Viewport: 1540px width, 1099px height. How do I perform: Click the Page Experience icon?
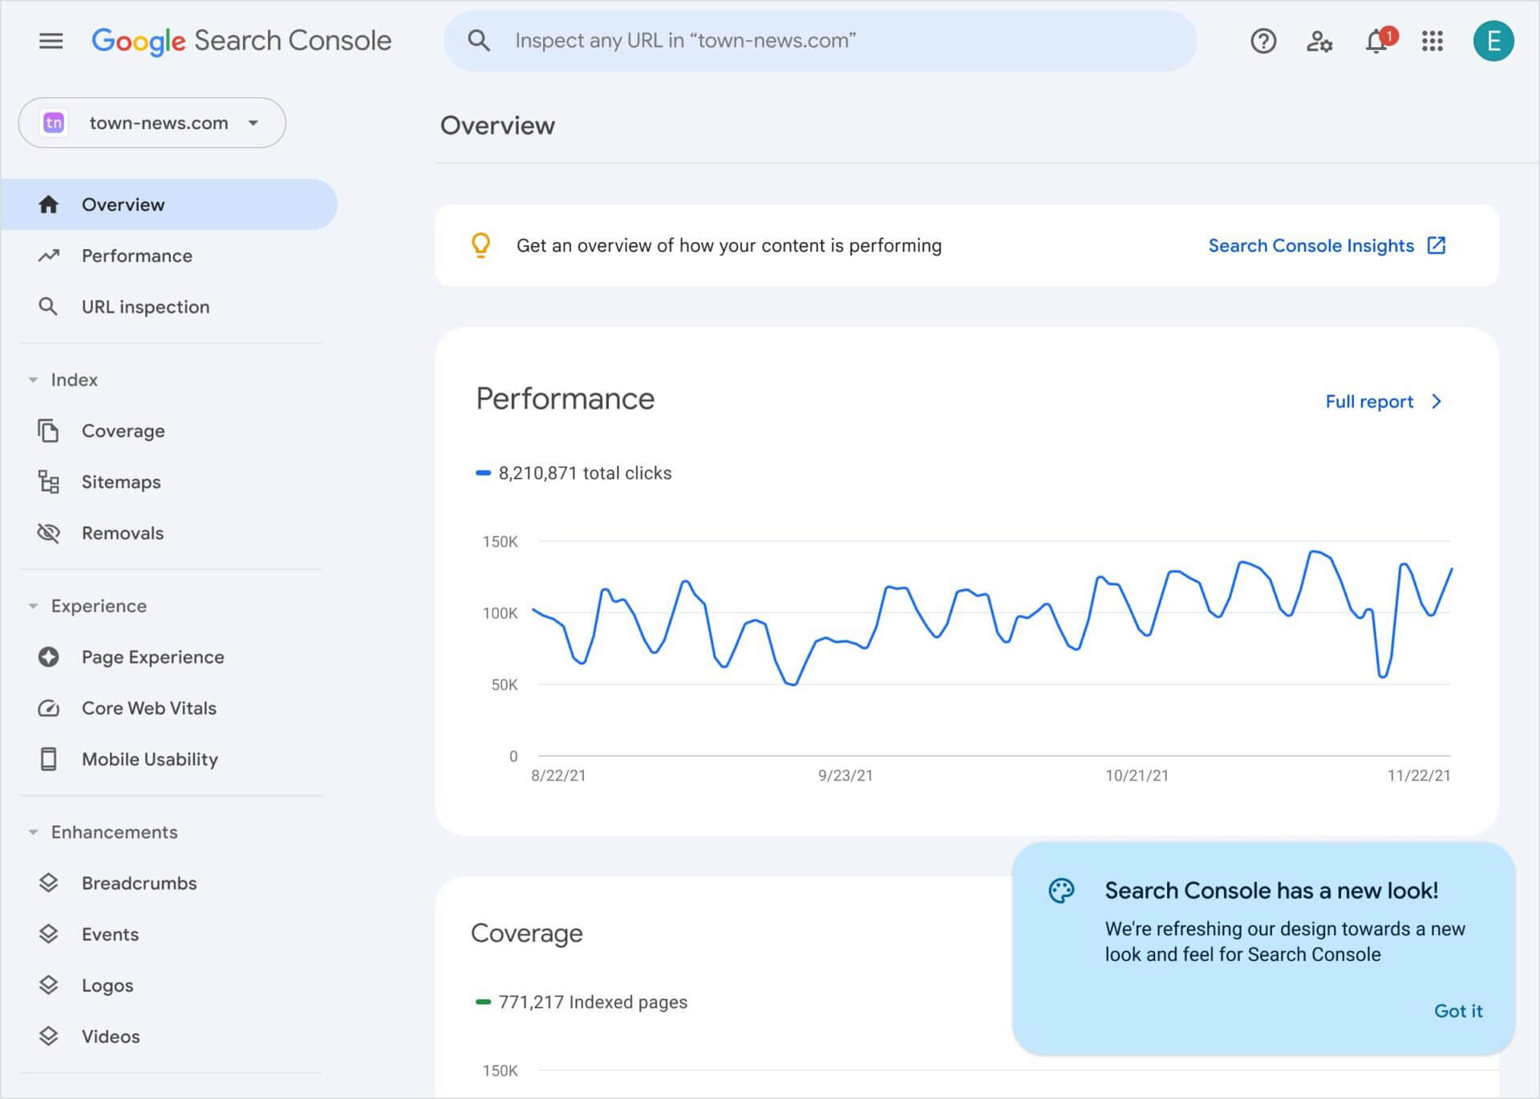point(47,657)
